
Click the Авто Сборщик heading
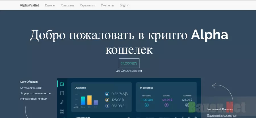(x=29, y=82)
